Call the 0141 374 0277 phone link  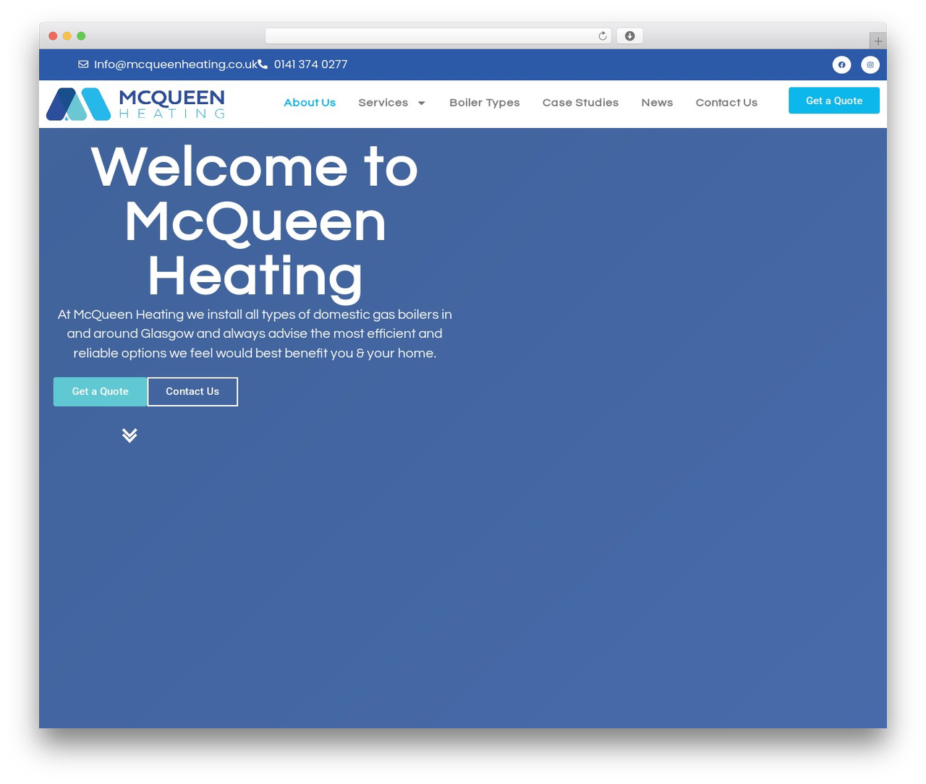click(310, 64)
